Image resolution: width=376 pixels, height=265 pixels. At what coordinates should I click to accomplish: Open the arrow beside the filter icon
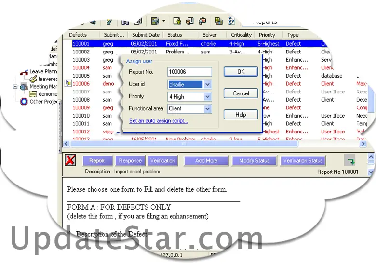click(164, 21)
